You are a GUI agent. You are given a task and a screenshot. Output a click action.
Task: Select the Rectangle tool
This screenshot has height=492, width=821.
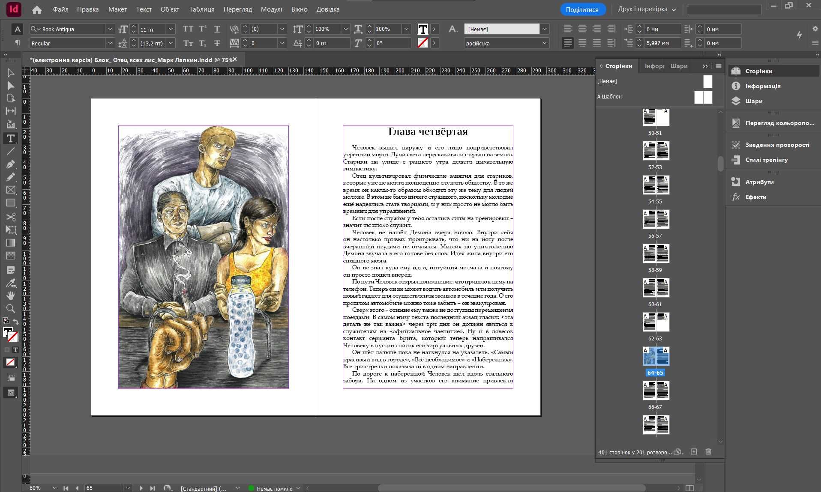point(11,203)
